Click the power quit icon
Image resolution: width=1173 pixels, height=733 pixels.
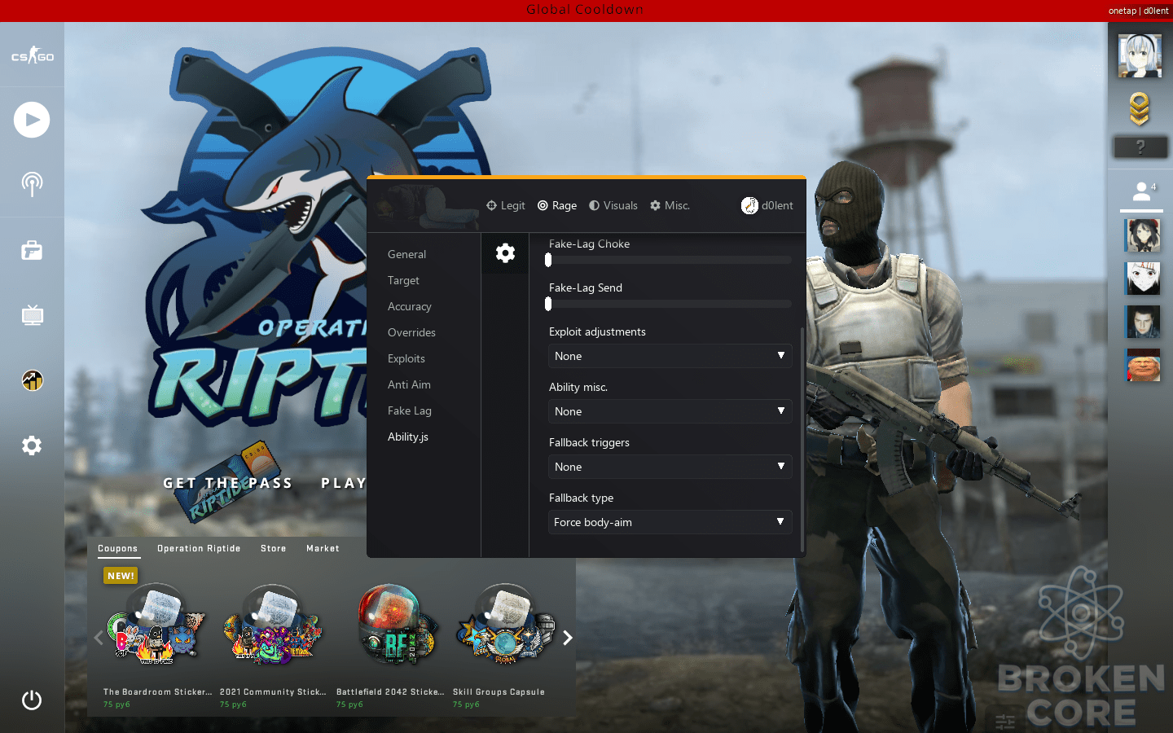32,700
